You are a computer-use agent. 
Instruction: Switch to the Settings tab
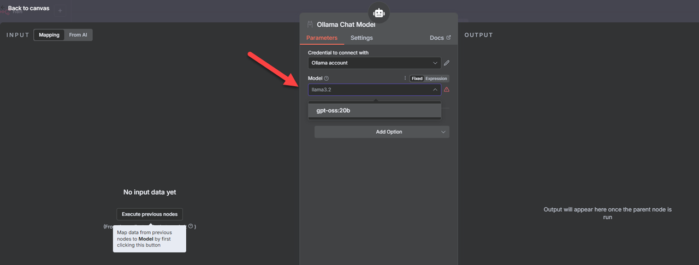362,38
